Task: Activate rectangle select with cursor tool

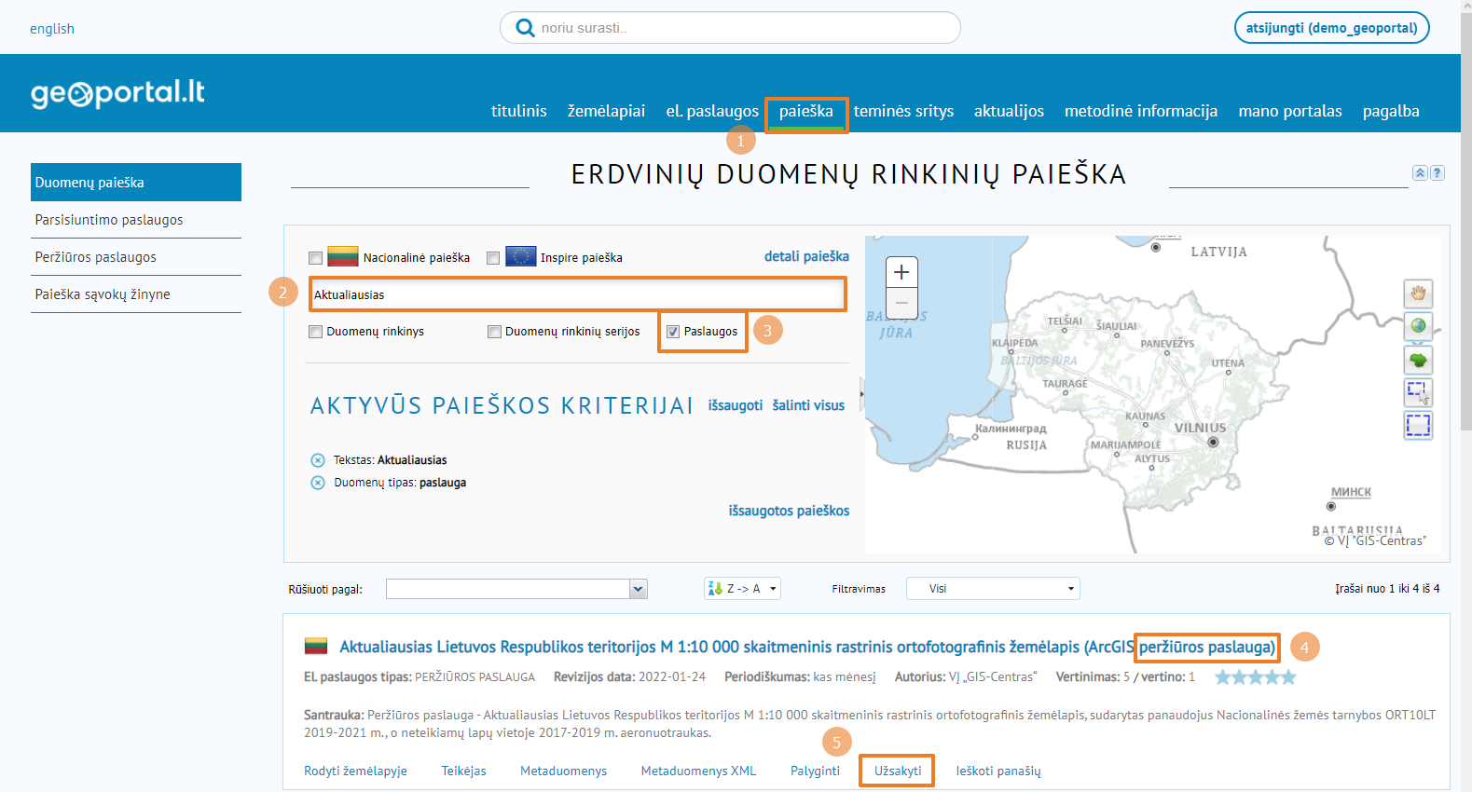Action: (x=1417, y=392)
